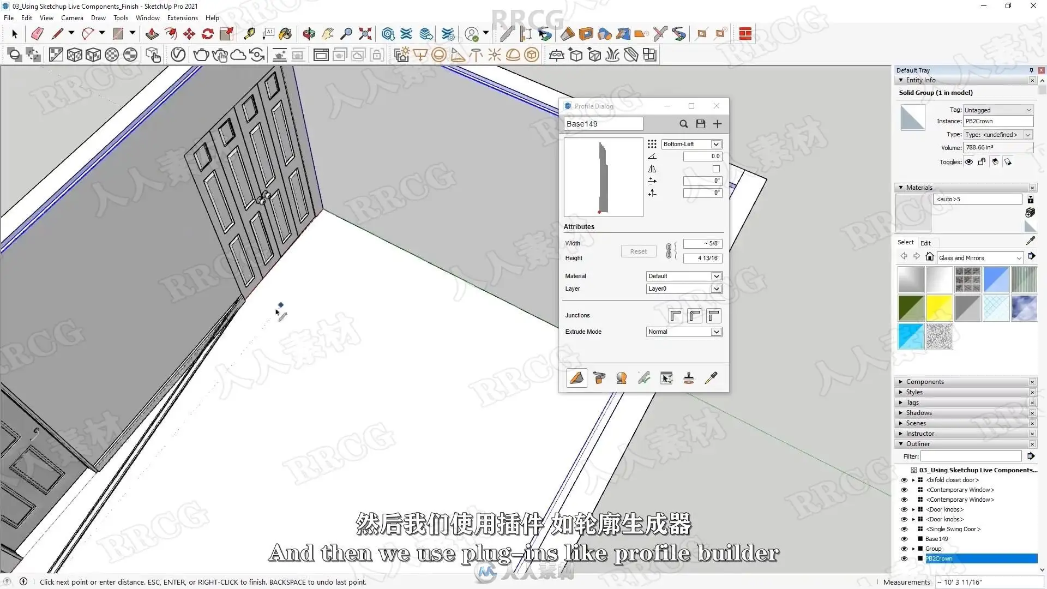Choose the Zoom magnifier tool
1047x589 pixels.
tap(346, 34)
